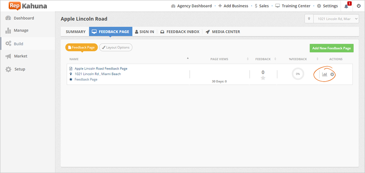Open Dashboard in the sidebar
The width and height of the screenshot is (365, 173).
pyautogui.click(x=24, y=18)
